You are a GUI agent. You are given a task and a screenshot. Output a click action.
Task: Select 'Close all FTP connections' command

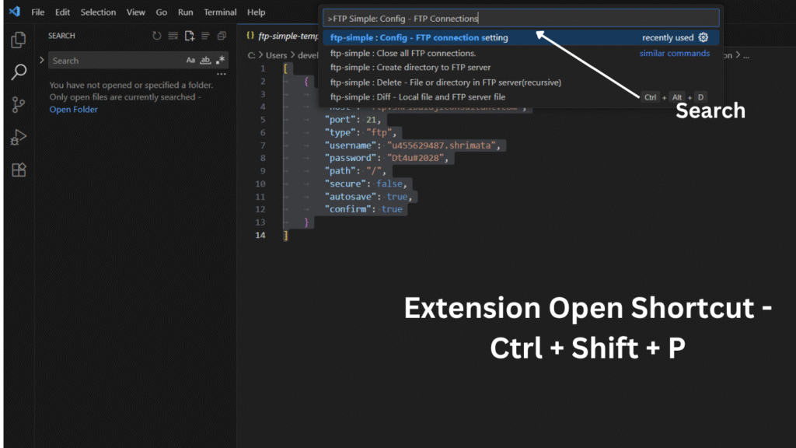pyautogui.click(x=403, y=53)
